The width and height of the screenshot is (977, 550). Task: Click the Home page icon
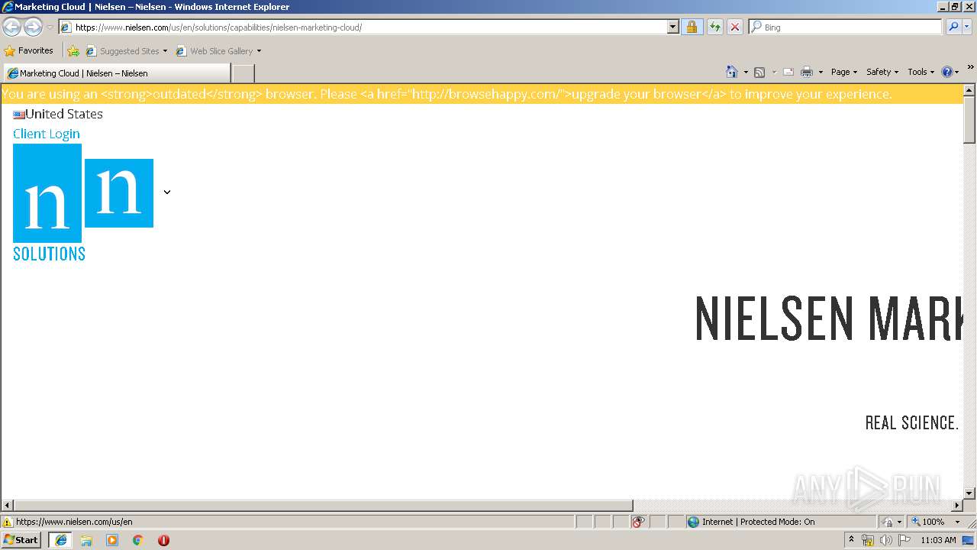pos(732,72)
